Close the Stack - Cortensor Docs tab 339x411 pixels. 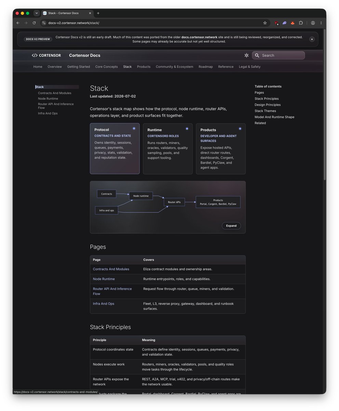(90, 13)
